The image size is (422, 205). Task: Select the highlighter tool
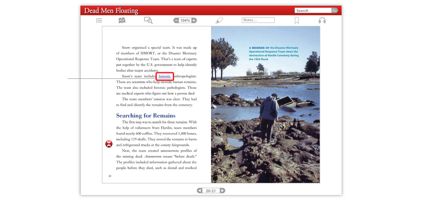[219, 21]
